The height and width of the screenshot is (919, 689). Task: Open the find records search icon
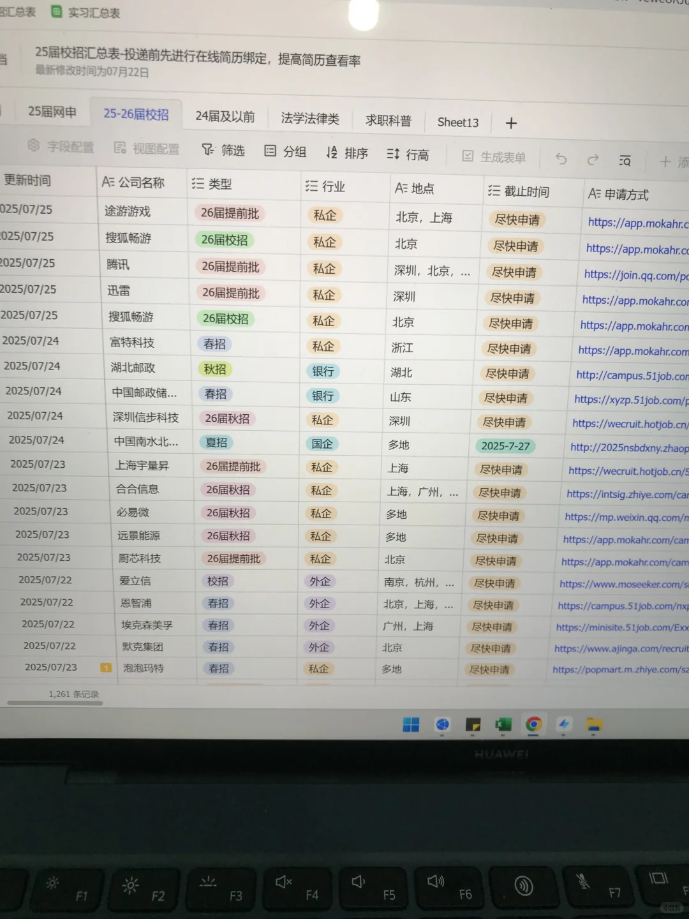pyautogui.click(x=625, y=161)
